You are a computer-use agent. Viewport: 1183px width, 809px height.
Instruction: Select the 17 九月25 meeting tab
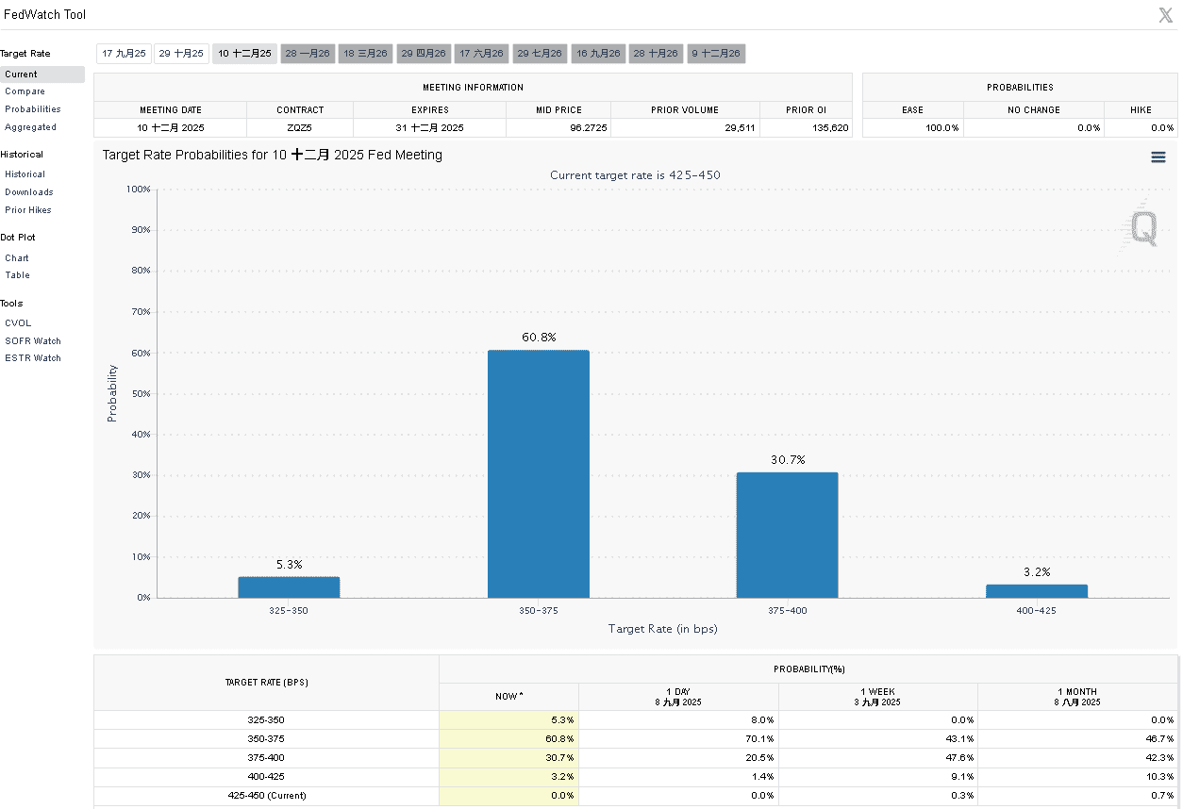[124, 54]
